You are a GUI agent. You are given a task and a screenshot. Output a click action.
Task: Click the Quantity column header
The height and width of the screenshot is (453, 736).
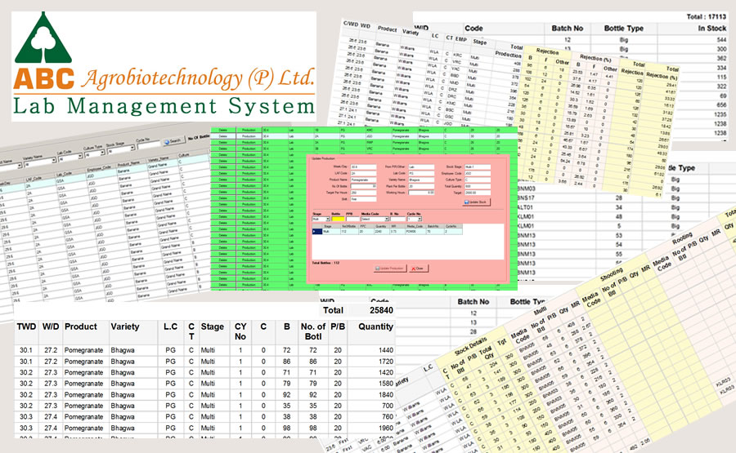click(375, 326)
